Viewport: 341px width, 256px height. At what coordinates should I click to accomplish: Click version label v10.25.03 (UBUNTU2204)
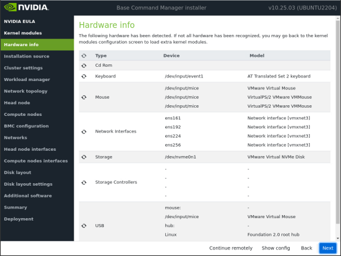point(303,8)
